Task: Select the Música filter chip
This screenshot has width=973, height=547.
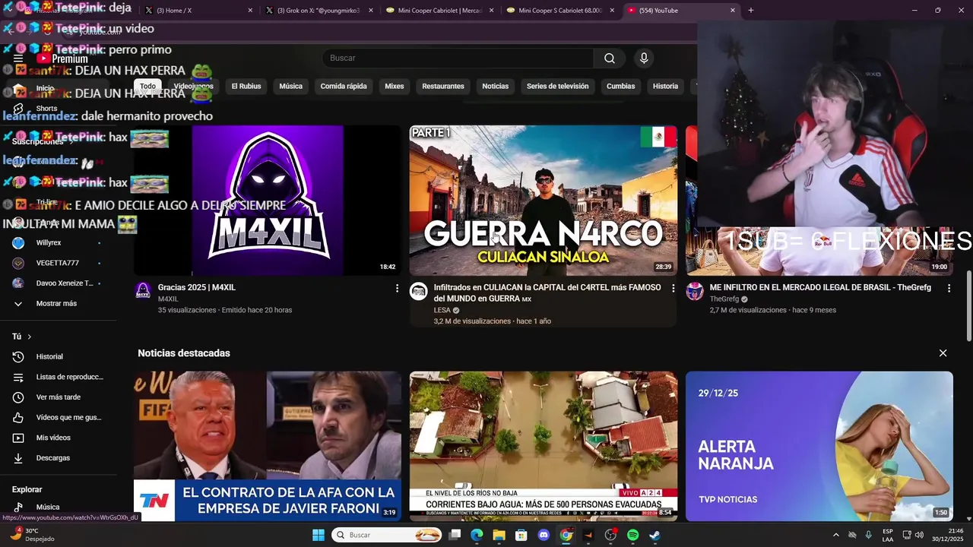Action: [x=290, y=87]
